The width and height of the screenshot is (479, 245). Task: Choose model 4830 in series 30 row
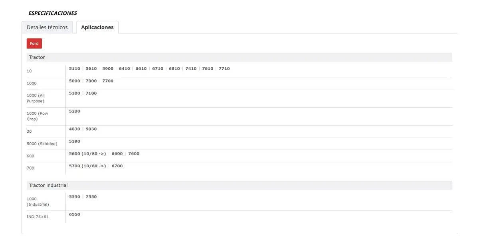coord(75,129)
